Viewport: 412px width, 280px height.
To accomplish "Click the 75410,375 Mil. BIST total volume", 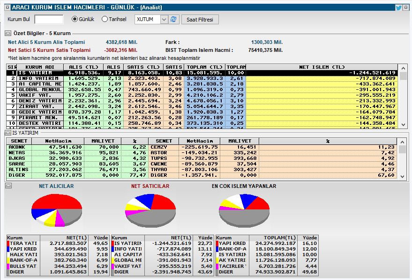I will point(265,50).
